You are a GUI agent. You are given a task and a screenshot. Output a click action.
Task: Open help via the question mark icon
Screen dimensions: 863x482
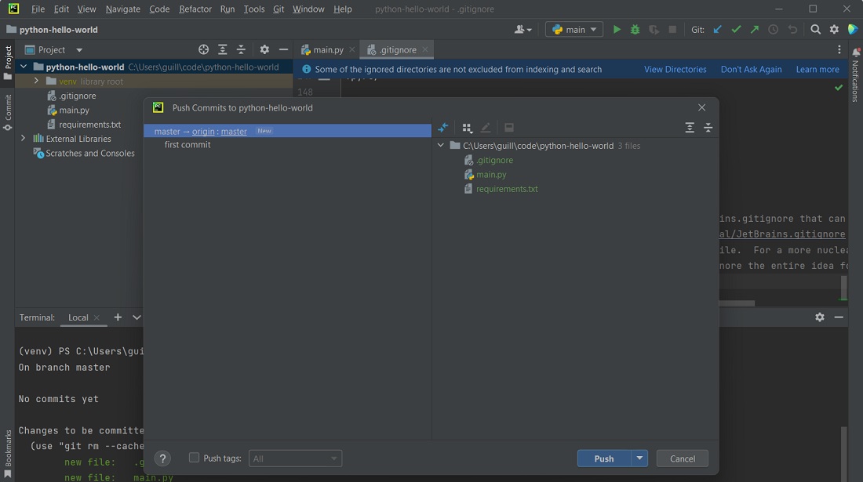click(162, 458)
